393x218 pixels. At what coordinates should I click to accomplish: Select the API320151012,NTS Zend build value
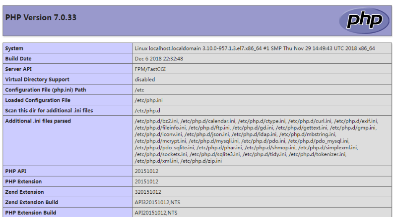[155, 202]
